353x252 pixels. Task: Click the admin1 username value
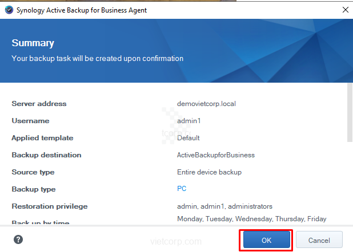(189, 121)
